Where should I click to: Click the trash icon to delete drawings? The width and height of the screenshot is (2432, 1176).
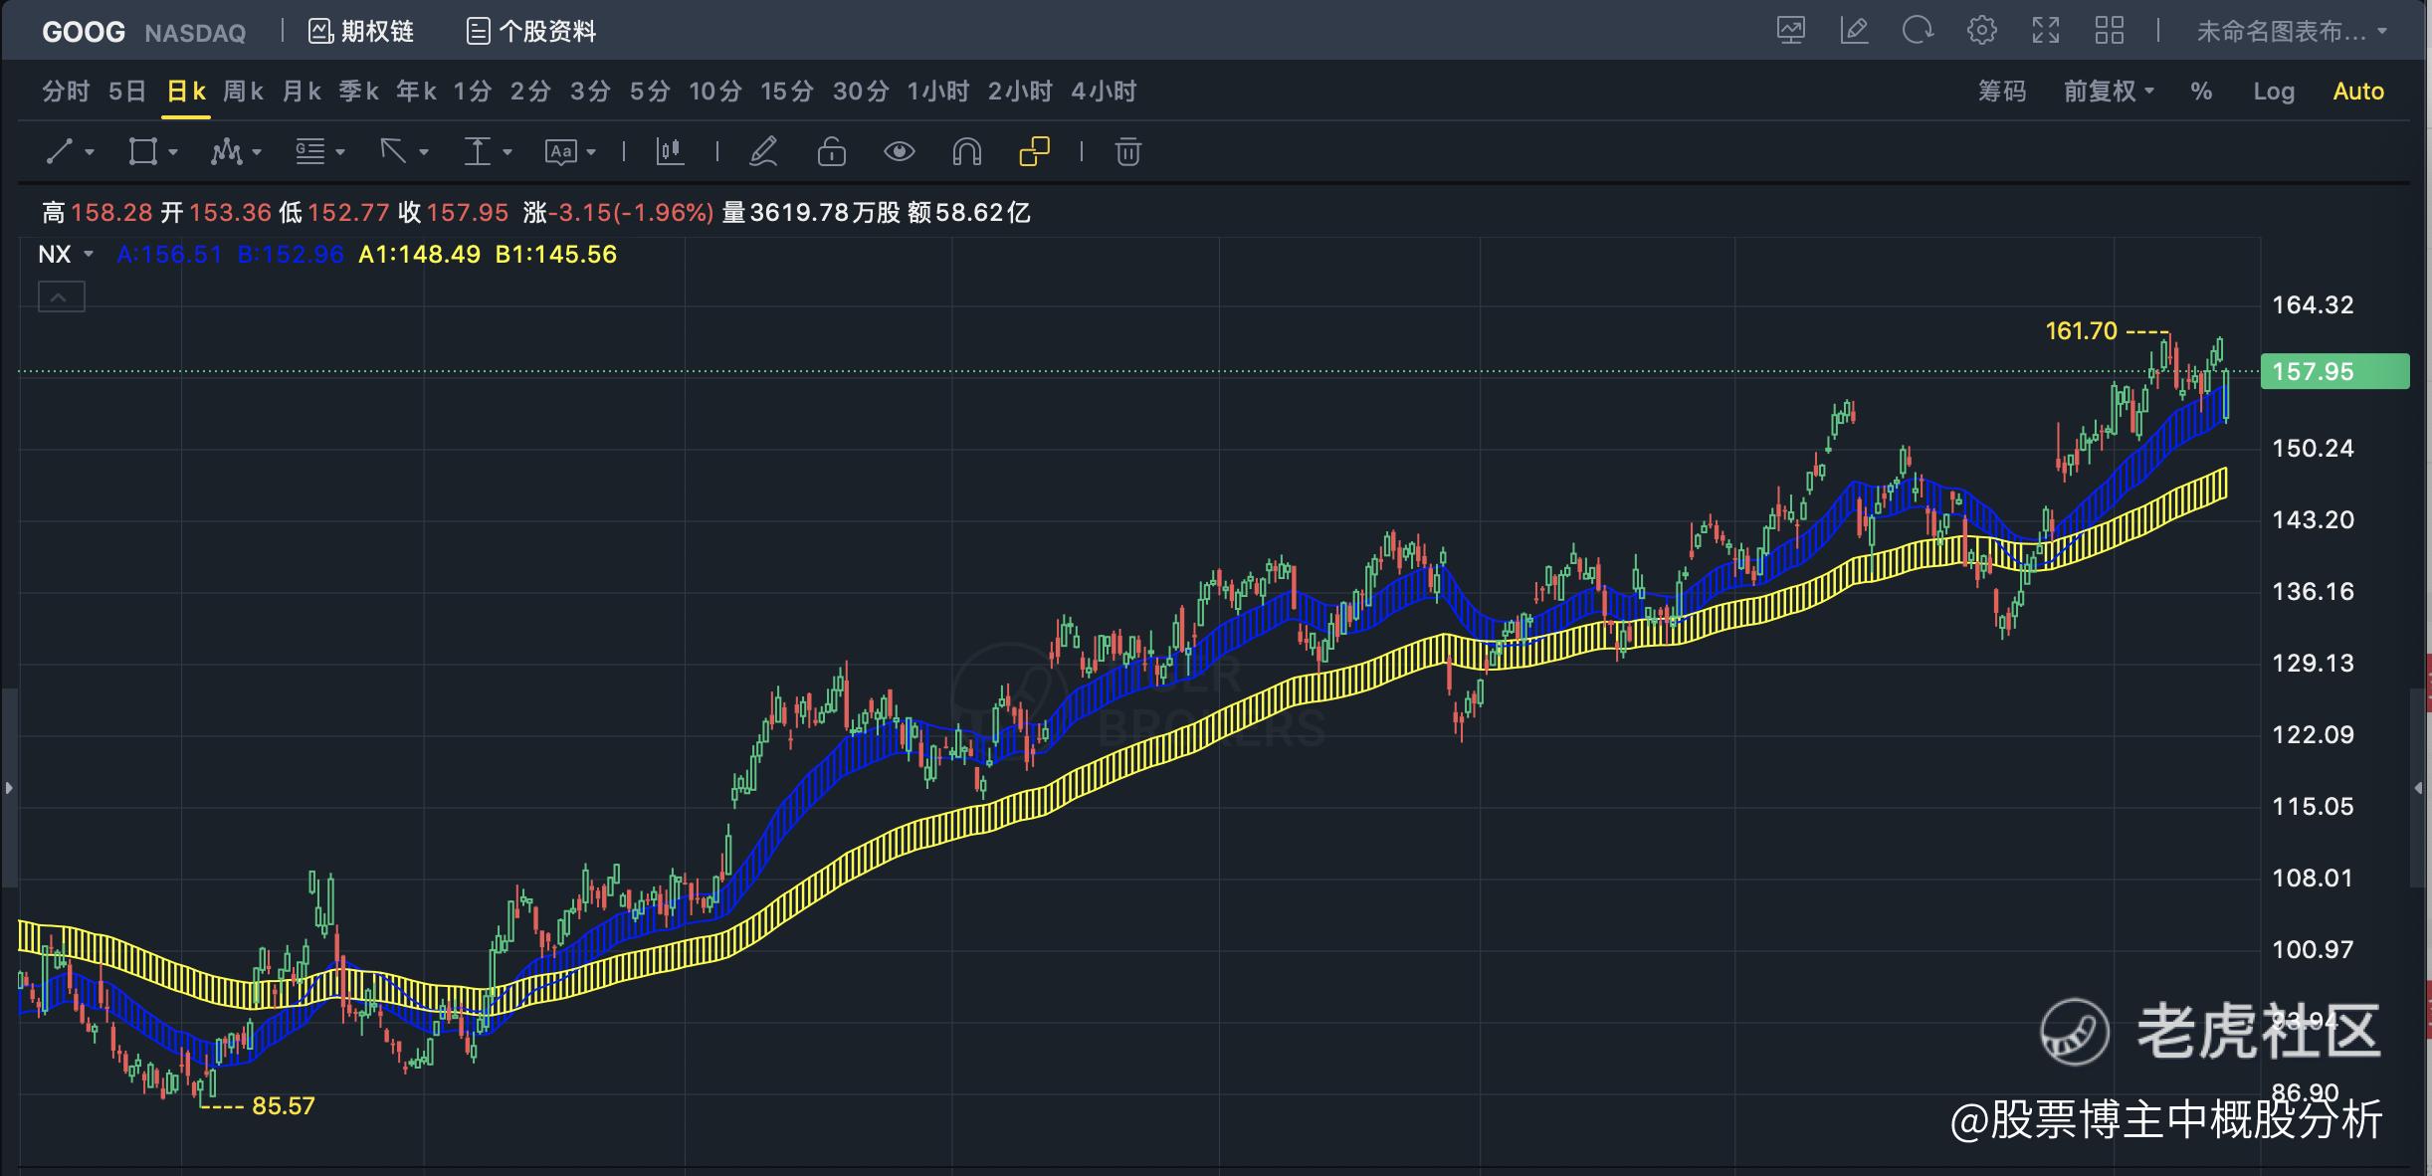tap(1127, 152)
